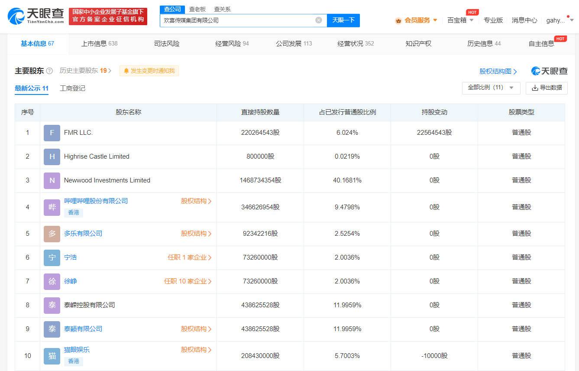Click inside the company search input field

pyautogui.click(x=238, y=20)
